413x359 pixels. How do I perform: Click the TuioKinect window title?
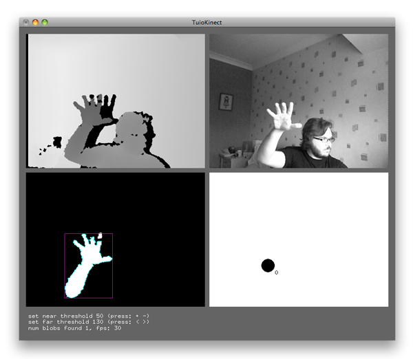tap(206, 23)
